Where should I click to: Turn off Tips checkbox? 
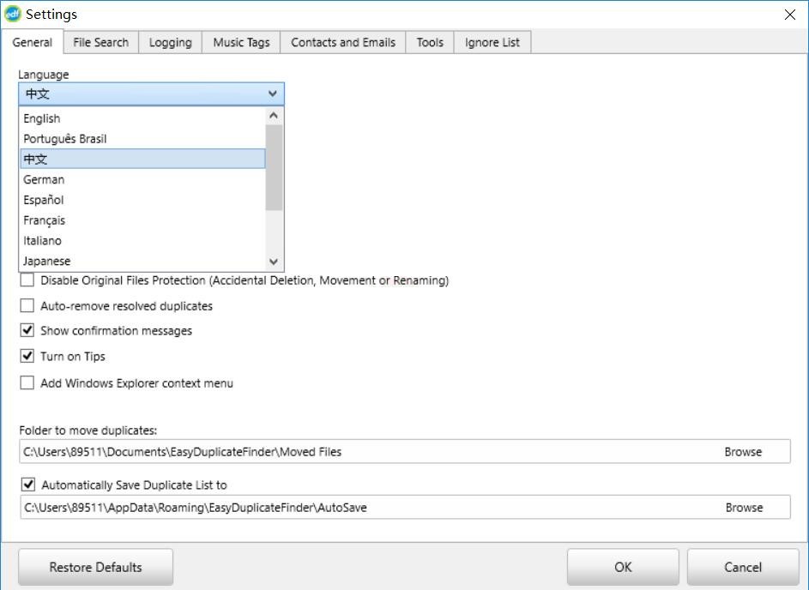coord(27,357)
